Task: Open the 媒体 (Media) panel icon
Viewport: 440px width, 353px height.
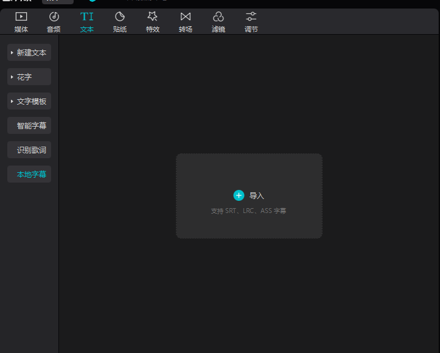Action: (x=21, y=16)
